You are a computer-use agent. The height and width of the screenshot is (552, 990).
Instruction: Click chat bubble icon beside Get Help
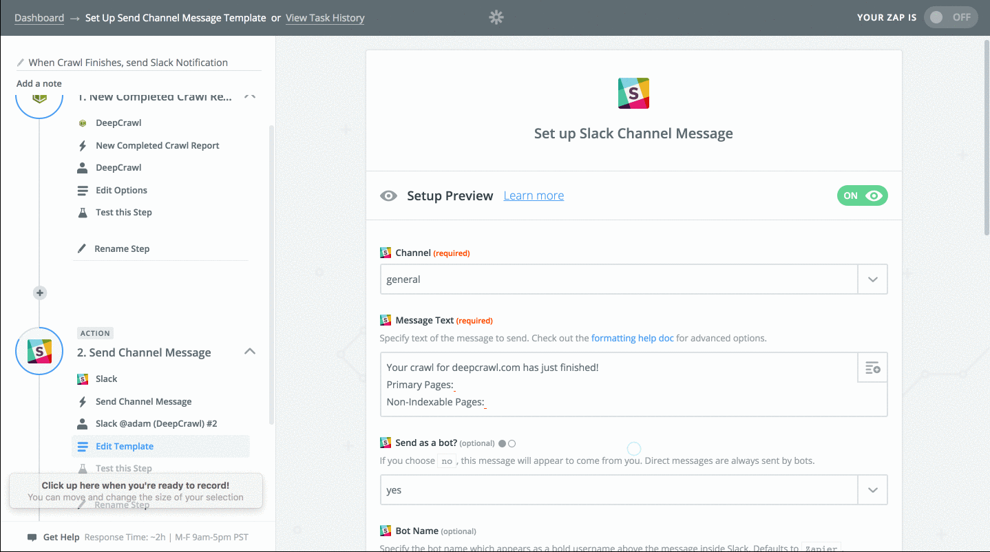point(32,538)
